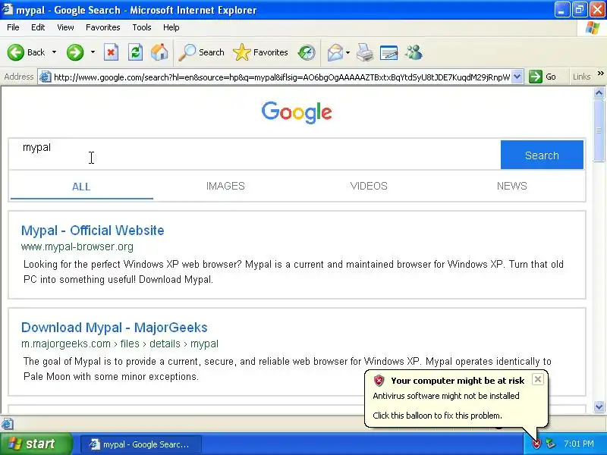607x455 pixels.
Task: Expand Back button history dropdown
Action: (54, 52)
